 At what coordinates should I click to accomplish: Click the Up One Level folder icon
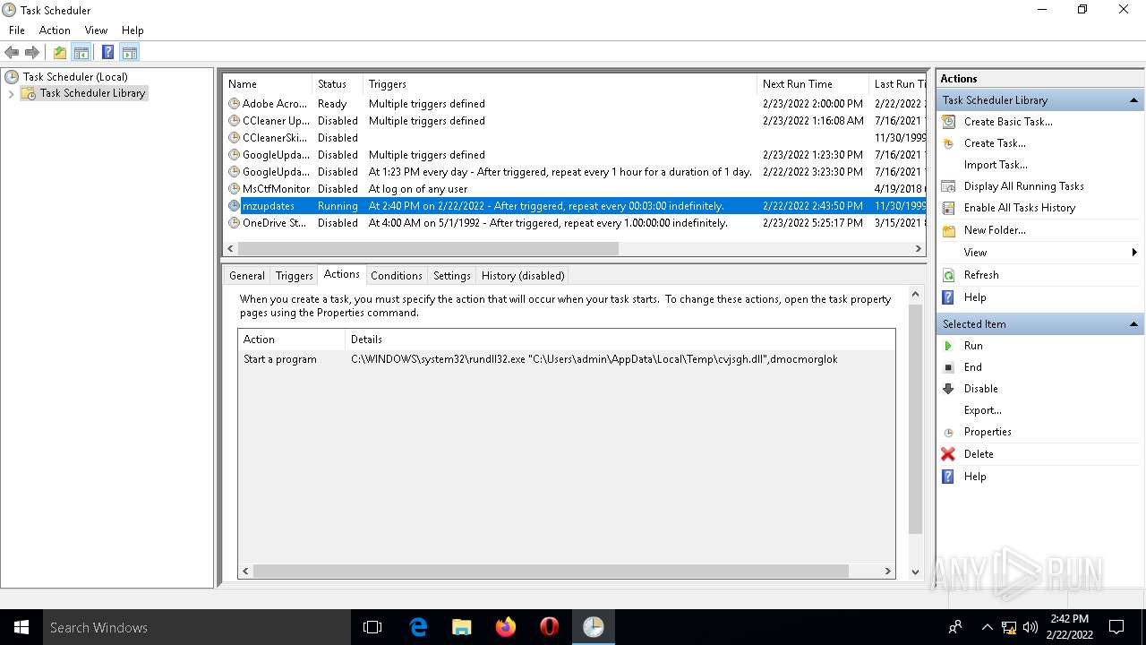pos(60,53)
